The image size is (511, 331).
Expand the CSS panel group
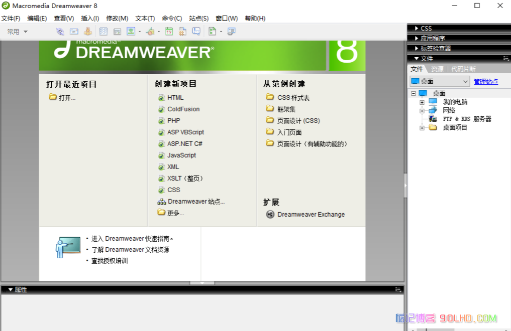(x=417, y=28)
